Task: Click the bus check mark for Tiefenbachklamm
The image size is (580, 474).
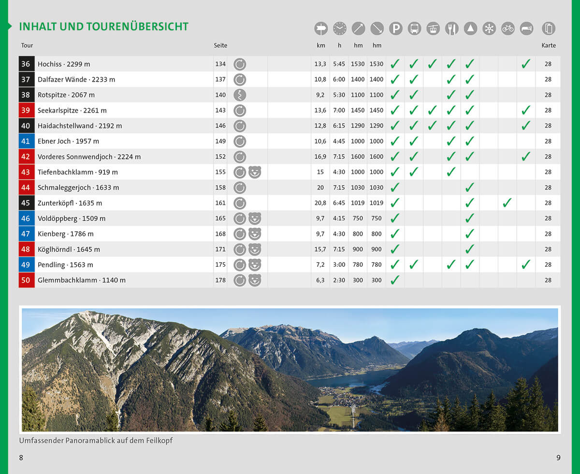Action: pyautogui.click(x=414, y=172)
